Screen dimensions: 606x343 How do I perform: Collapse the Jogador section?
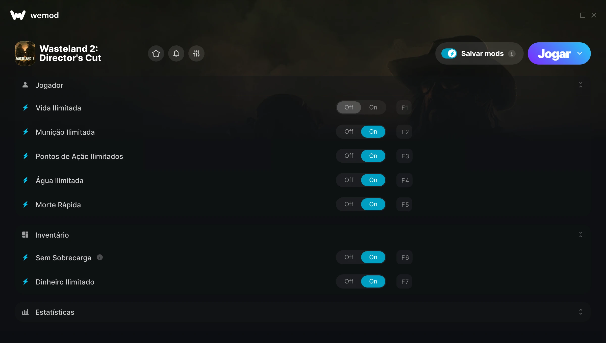tap(581, 85)
